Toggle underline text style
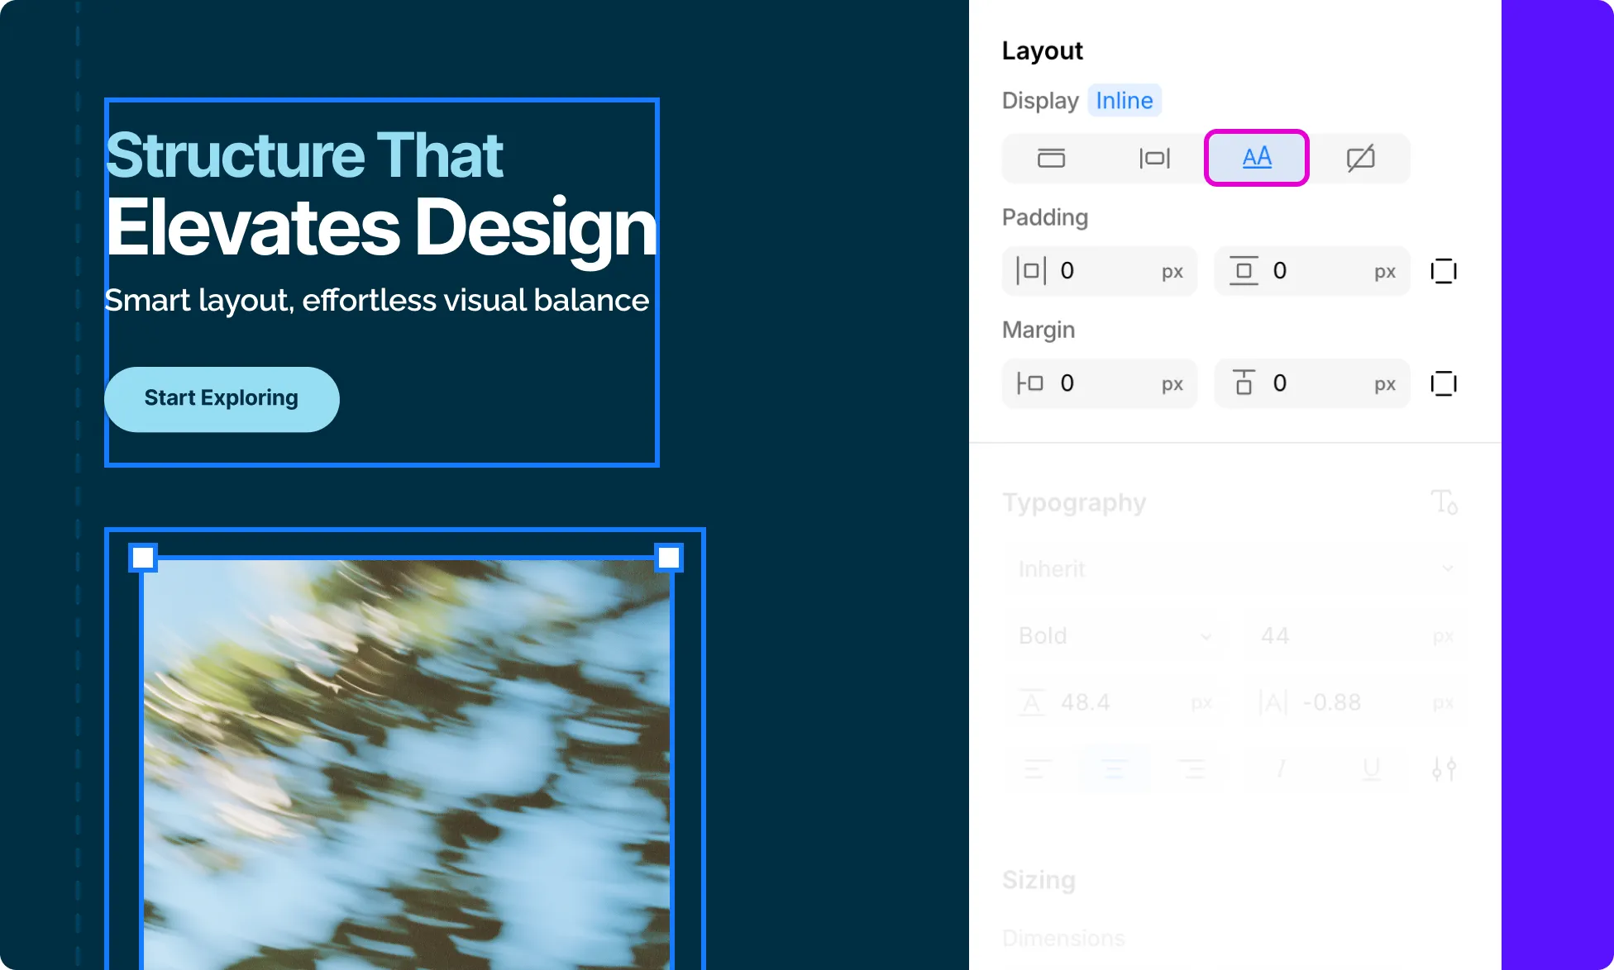Viewport: 1614px width, 970px height. point(1371,769)
